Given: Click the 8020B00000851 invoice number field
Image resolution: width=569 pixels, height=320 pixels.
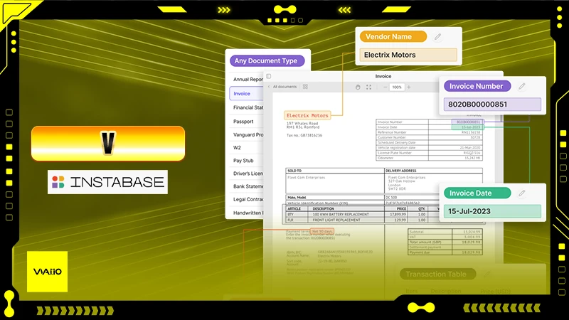Looking at the screenshot, I should (x=492, y=105).
